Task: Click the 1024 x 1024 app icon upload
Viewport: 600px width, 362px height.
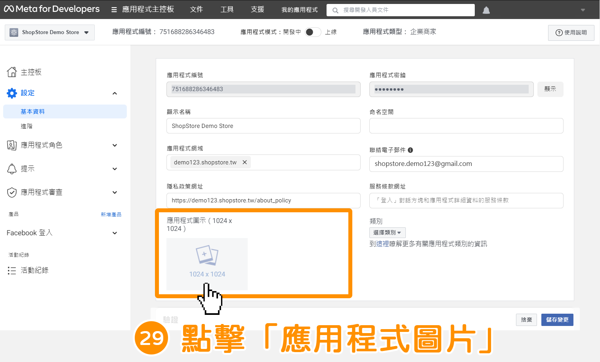Action: [x=207, y=264]
